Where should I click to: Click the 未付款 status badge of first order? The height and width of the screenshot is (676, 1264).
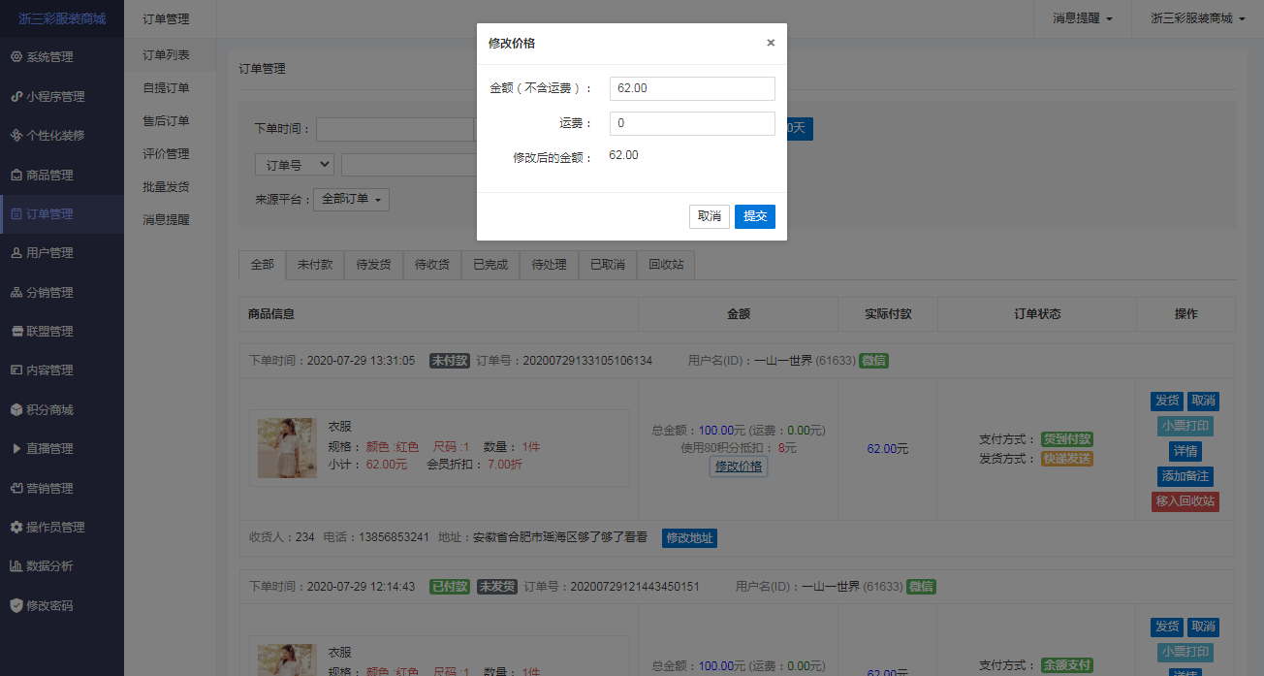tap(450, 360)
